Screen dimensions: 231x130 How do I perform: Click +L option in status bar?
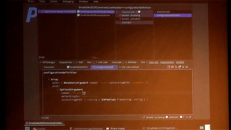click(x=187, y=117)
